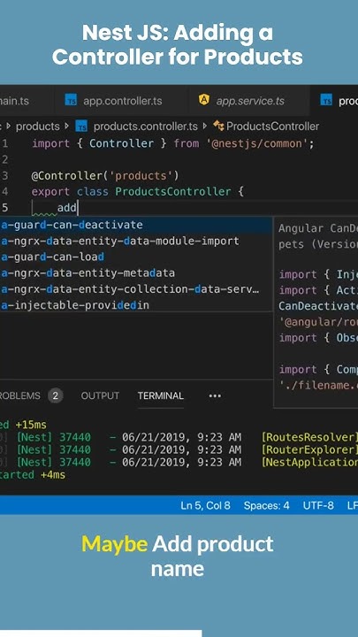Click the [RoutesResolver] terminal log entry
This screenshot has height=637, width=358.
click(309, 437)
